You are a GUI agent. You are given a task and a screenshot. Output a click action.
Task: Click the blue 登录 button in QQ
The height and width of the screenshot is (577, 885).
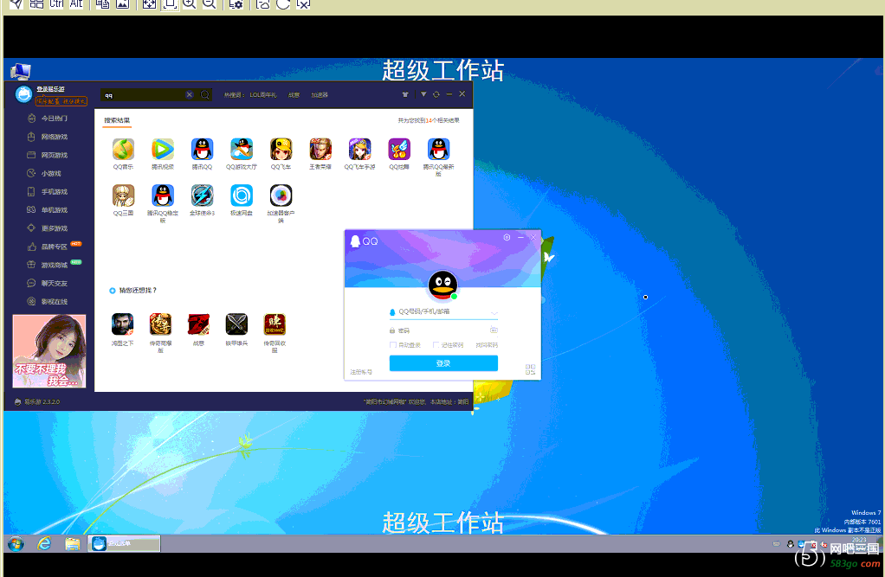[443, 363]
